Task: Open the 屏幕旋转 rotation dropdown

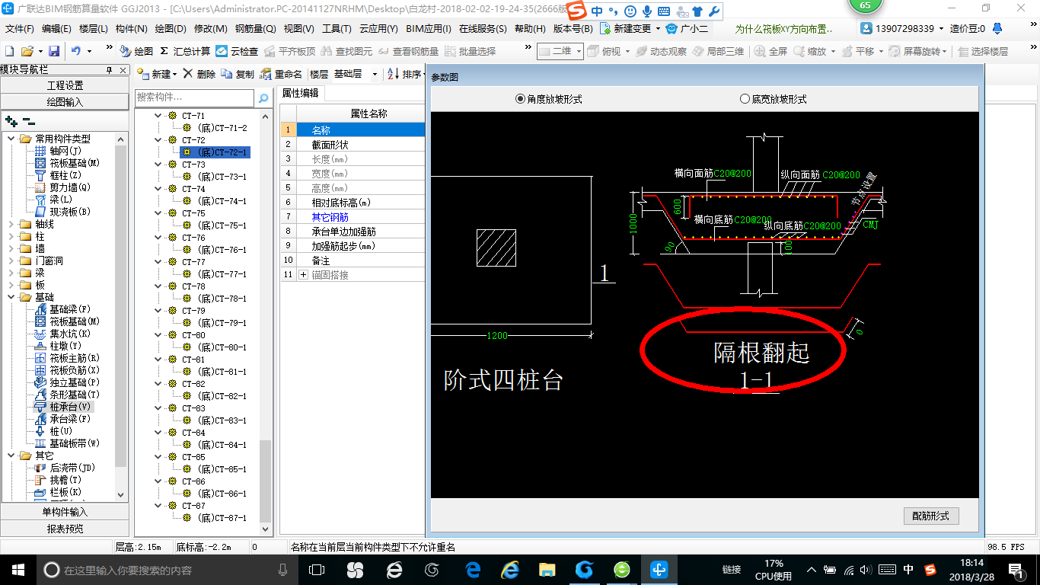Action: 946,52
